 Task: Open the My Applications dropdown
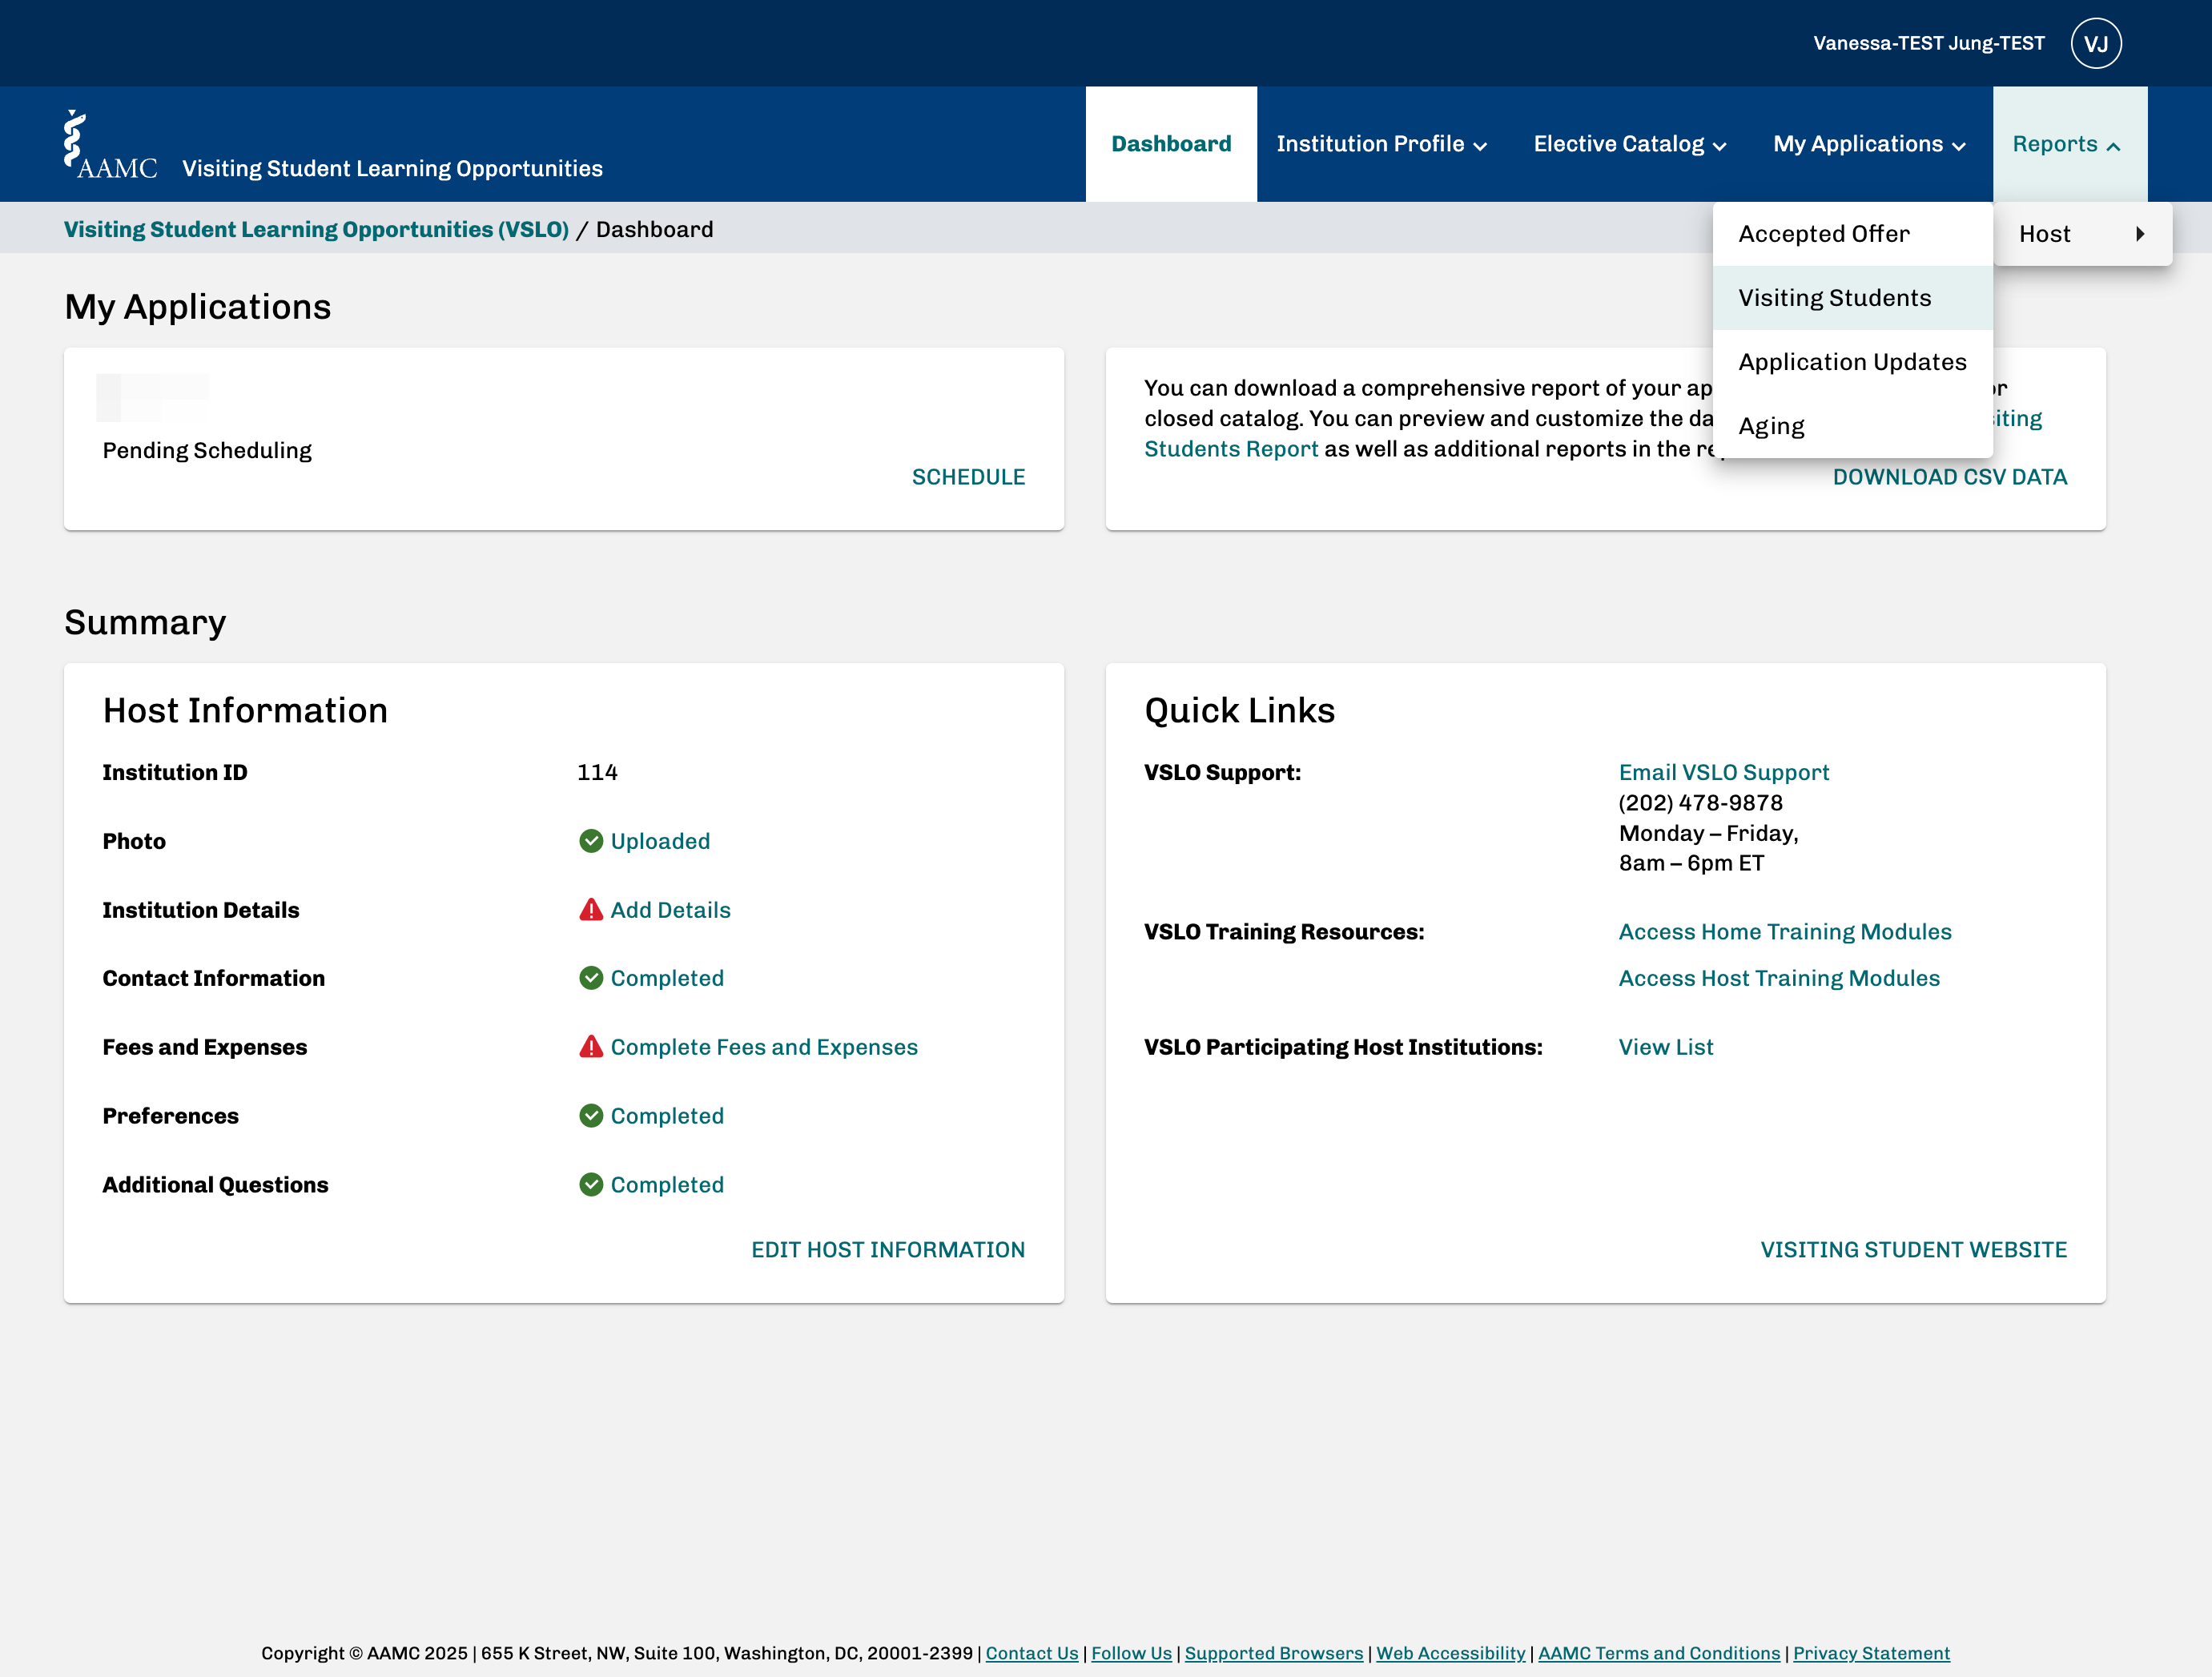(1869, 144)
